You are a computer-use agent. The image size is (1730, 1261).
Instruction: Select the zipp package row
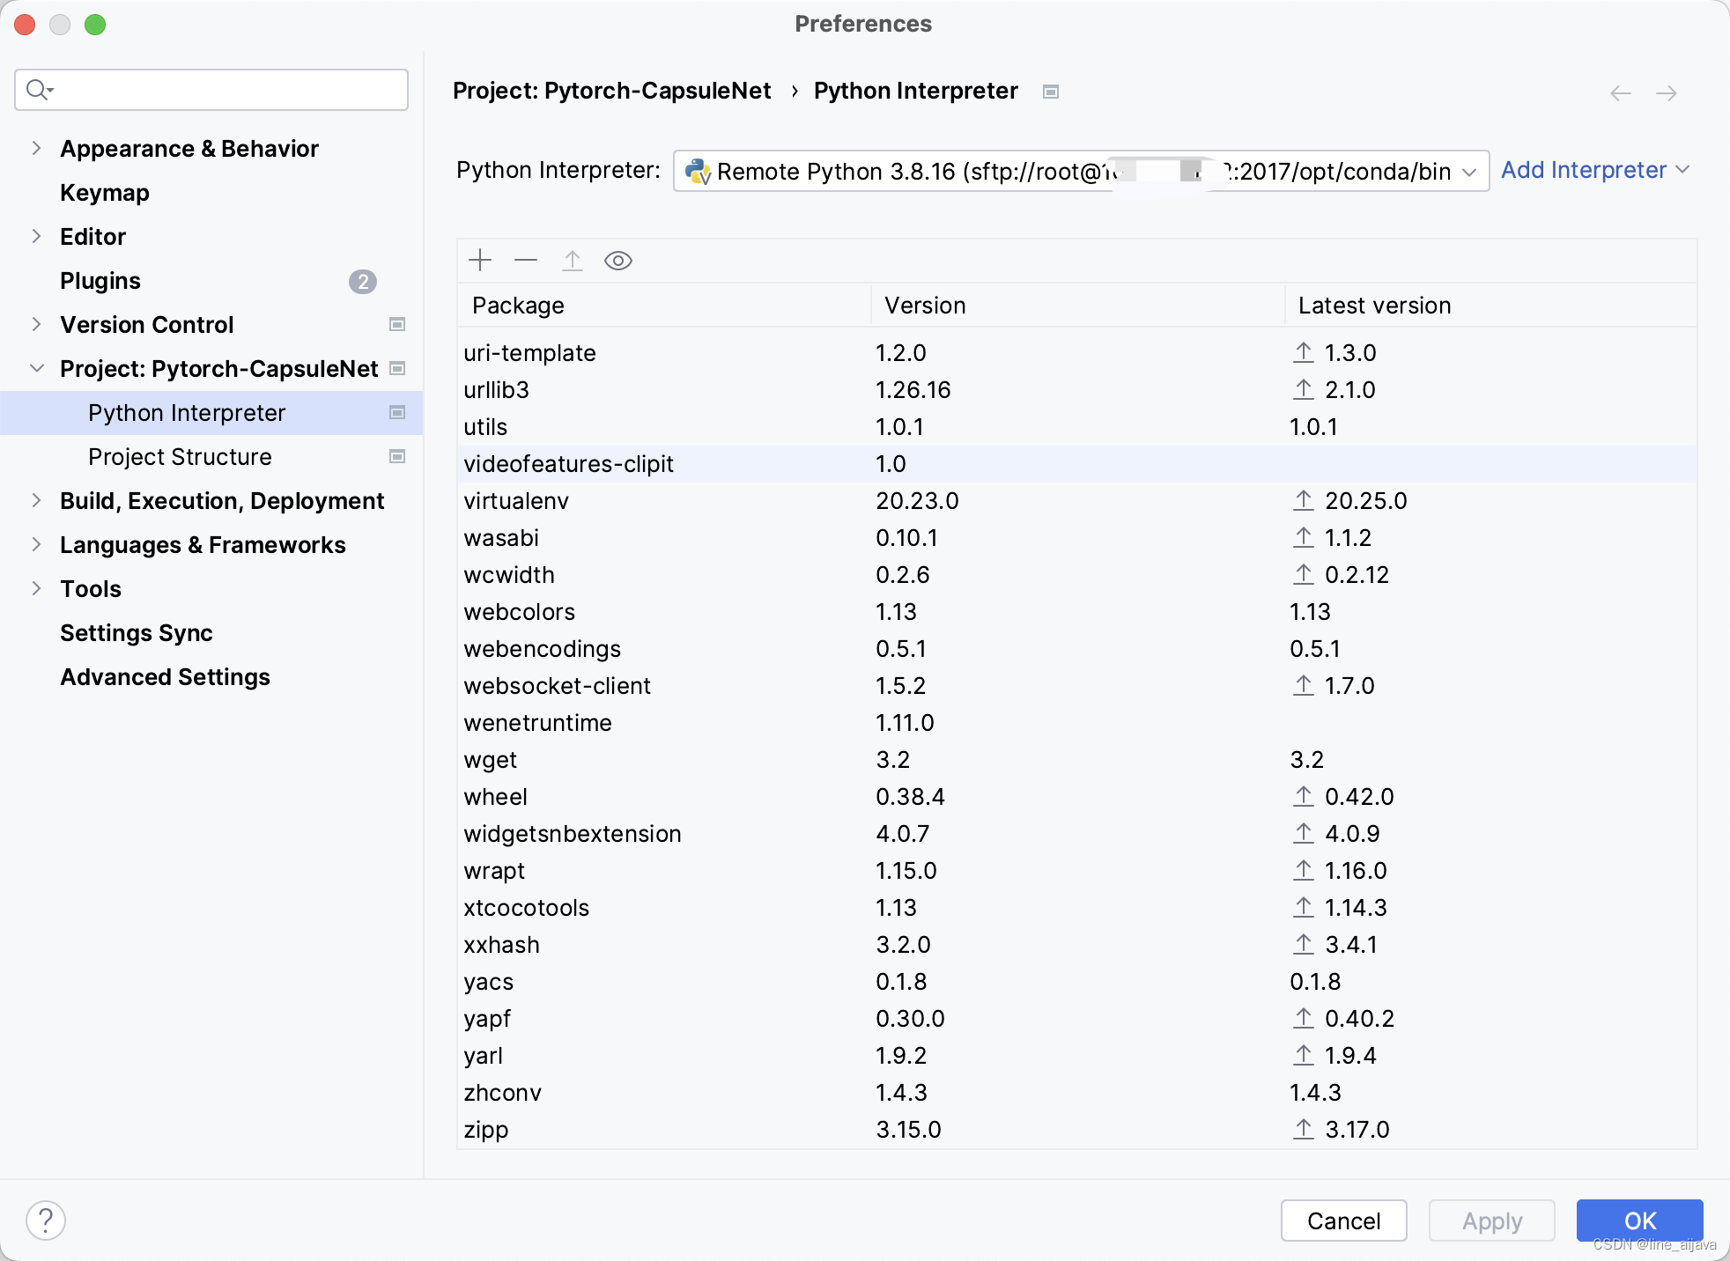pos(1076,1130)
